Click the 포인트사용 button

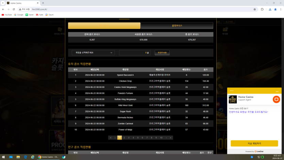click(162, 52)
